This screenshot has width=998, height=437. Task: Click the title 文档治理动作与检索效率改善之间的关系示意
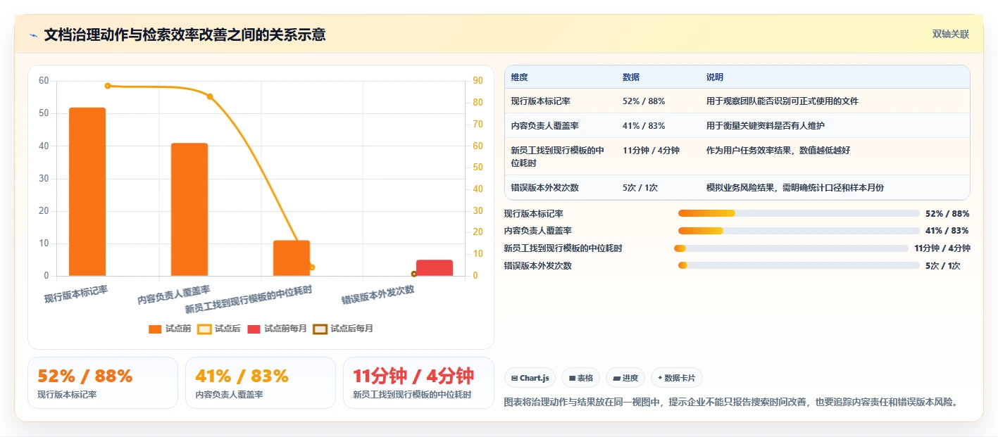pos(185,35)
